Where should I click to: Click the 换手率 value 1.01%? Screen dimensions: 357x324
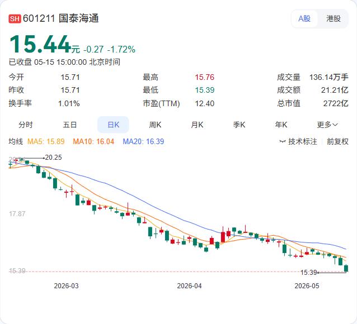(x=69, y=104)
